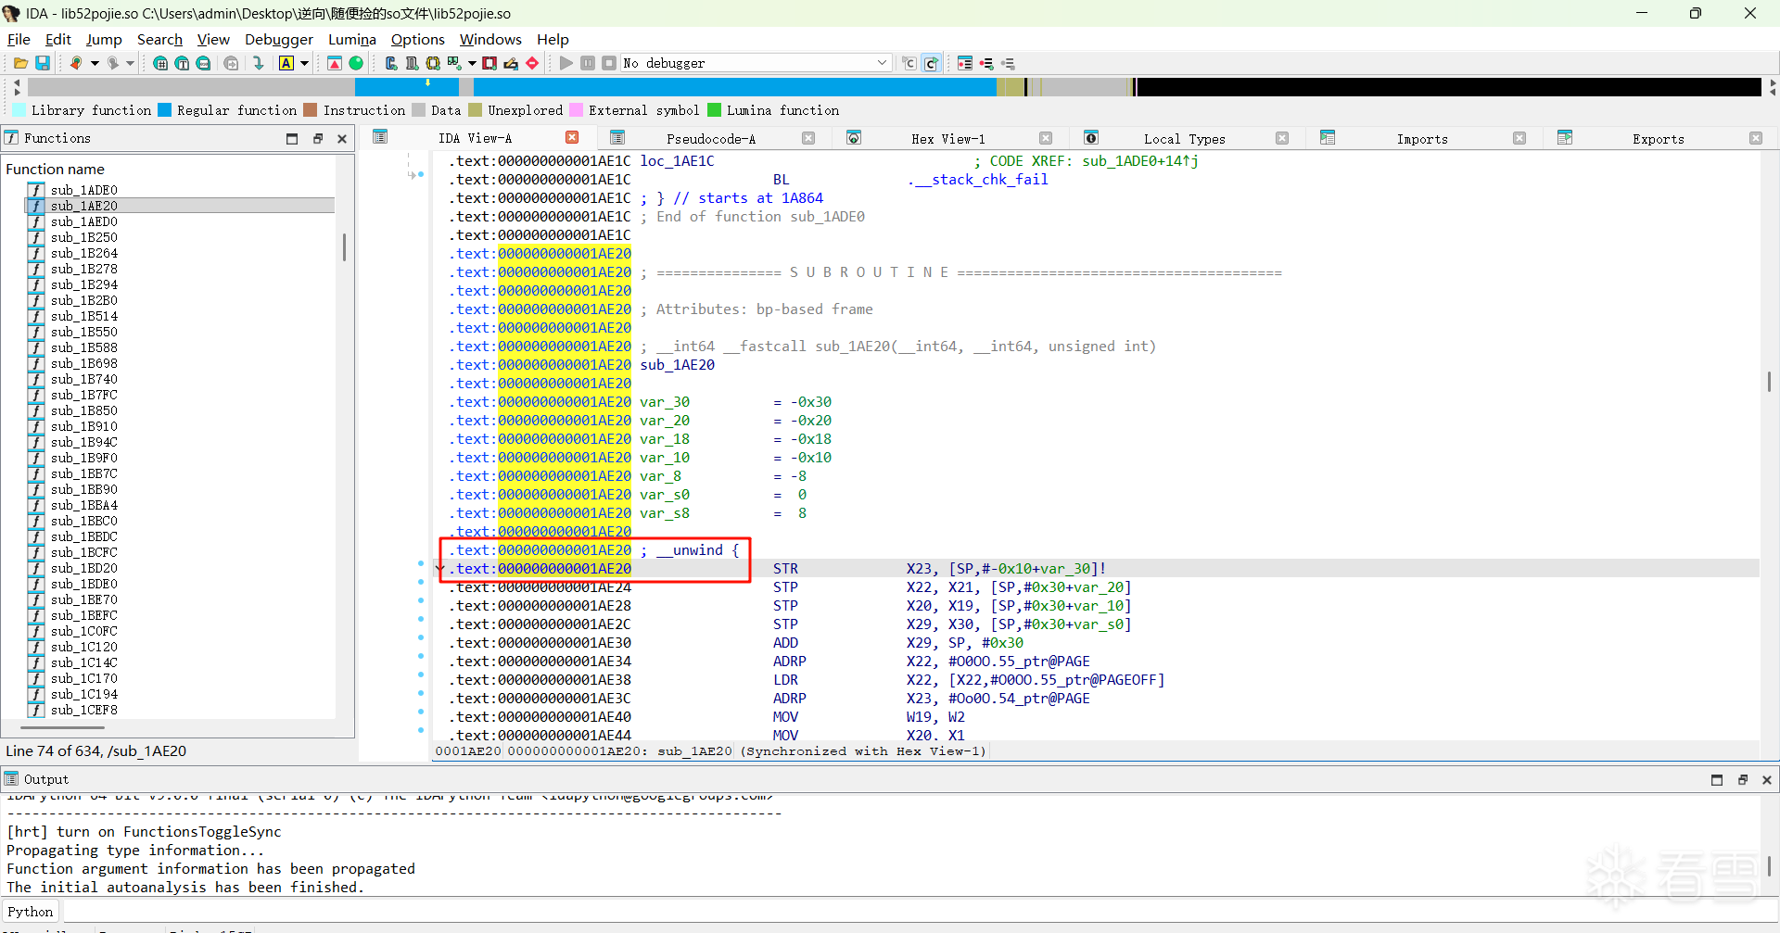Jump back to previous position

click(76, 63)
